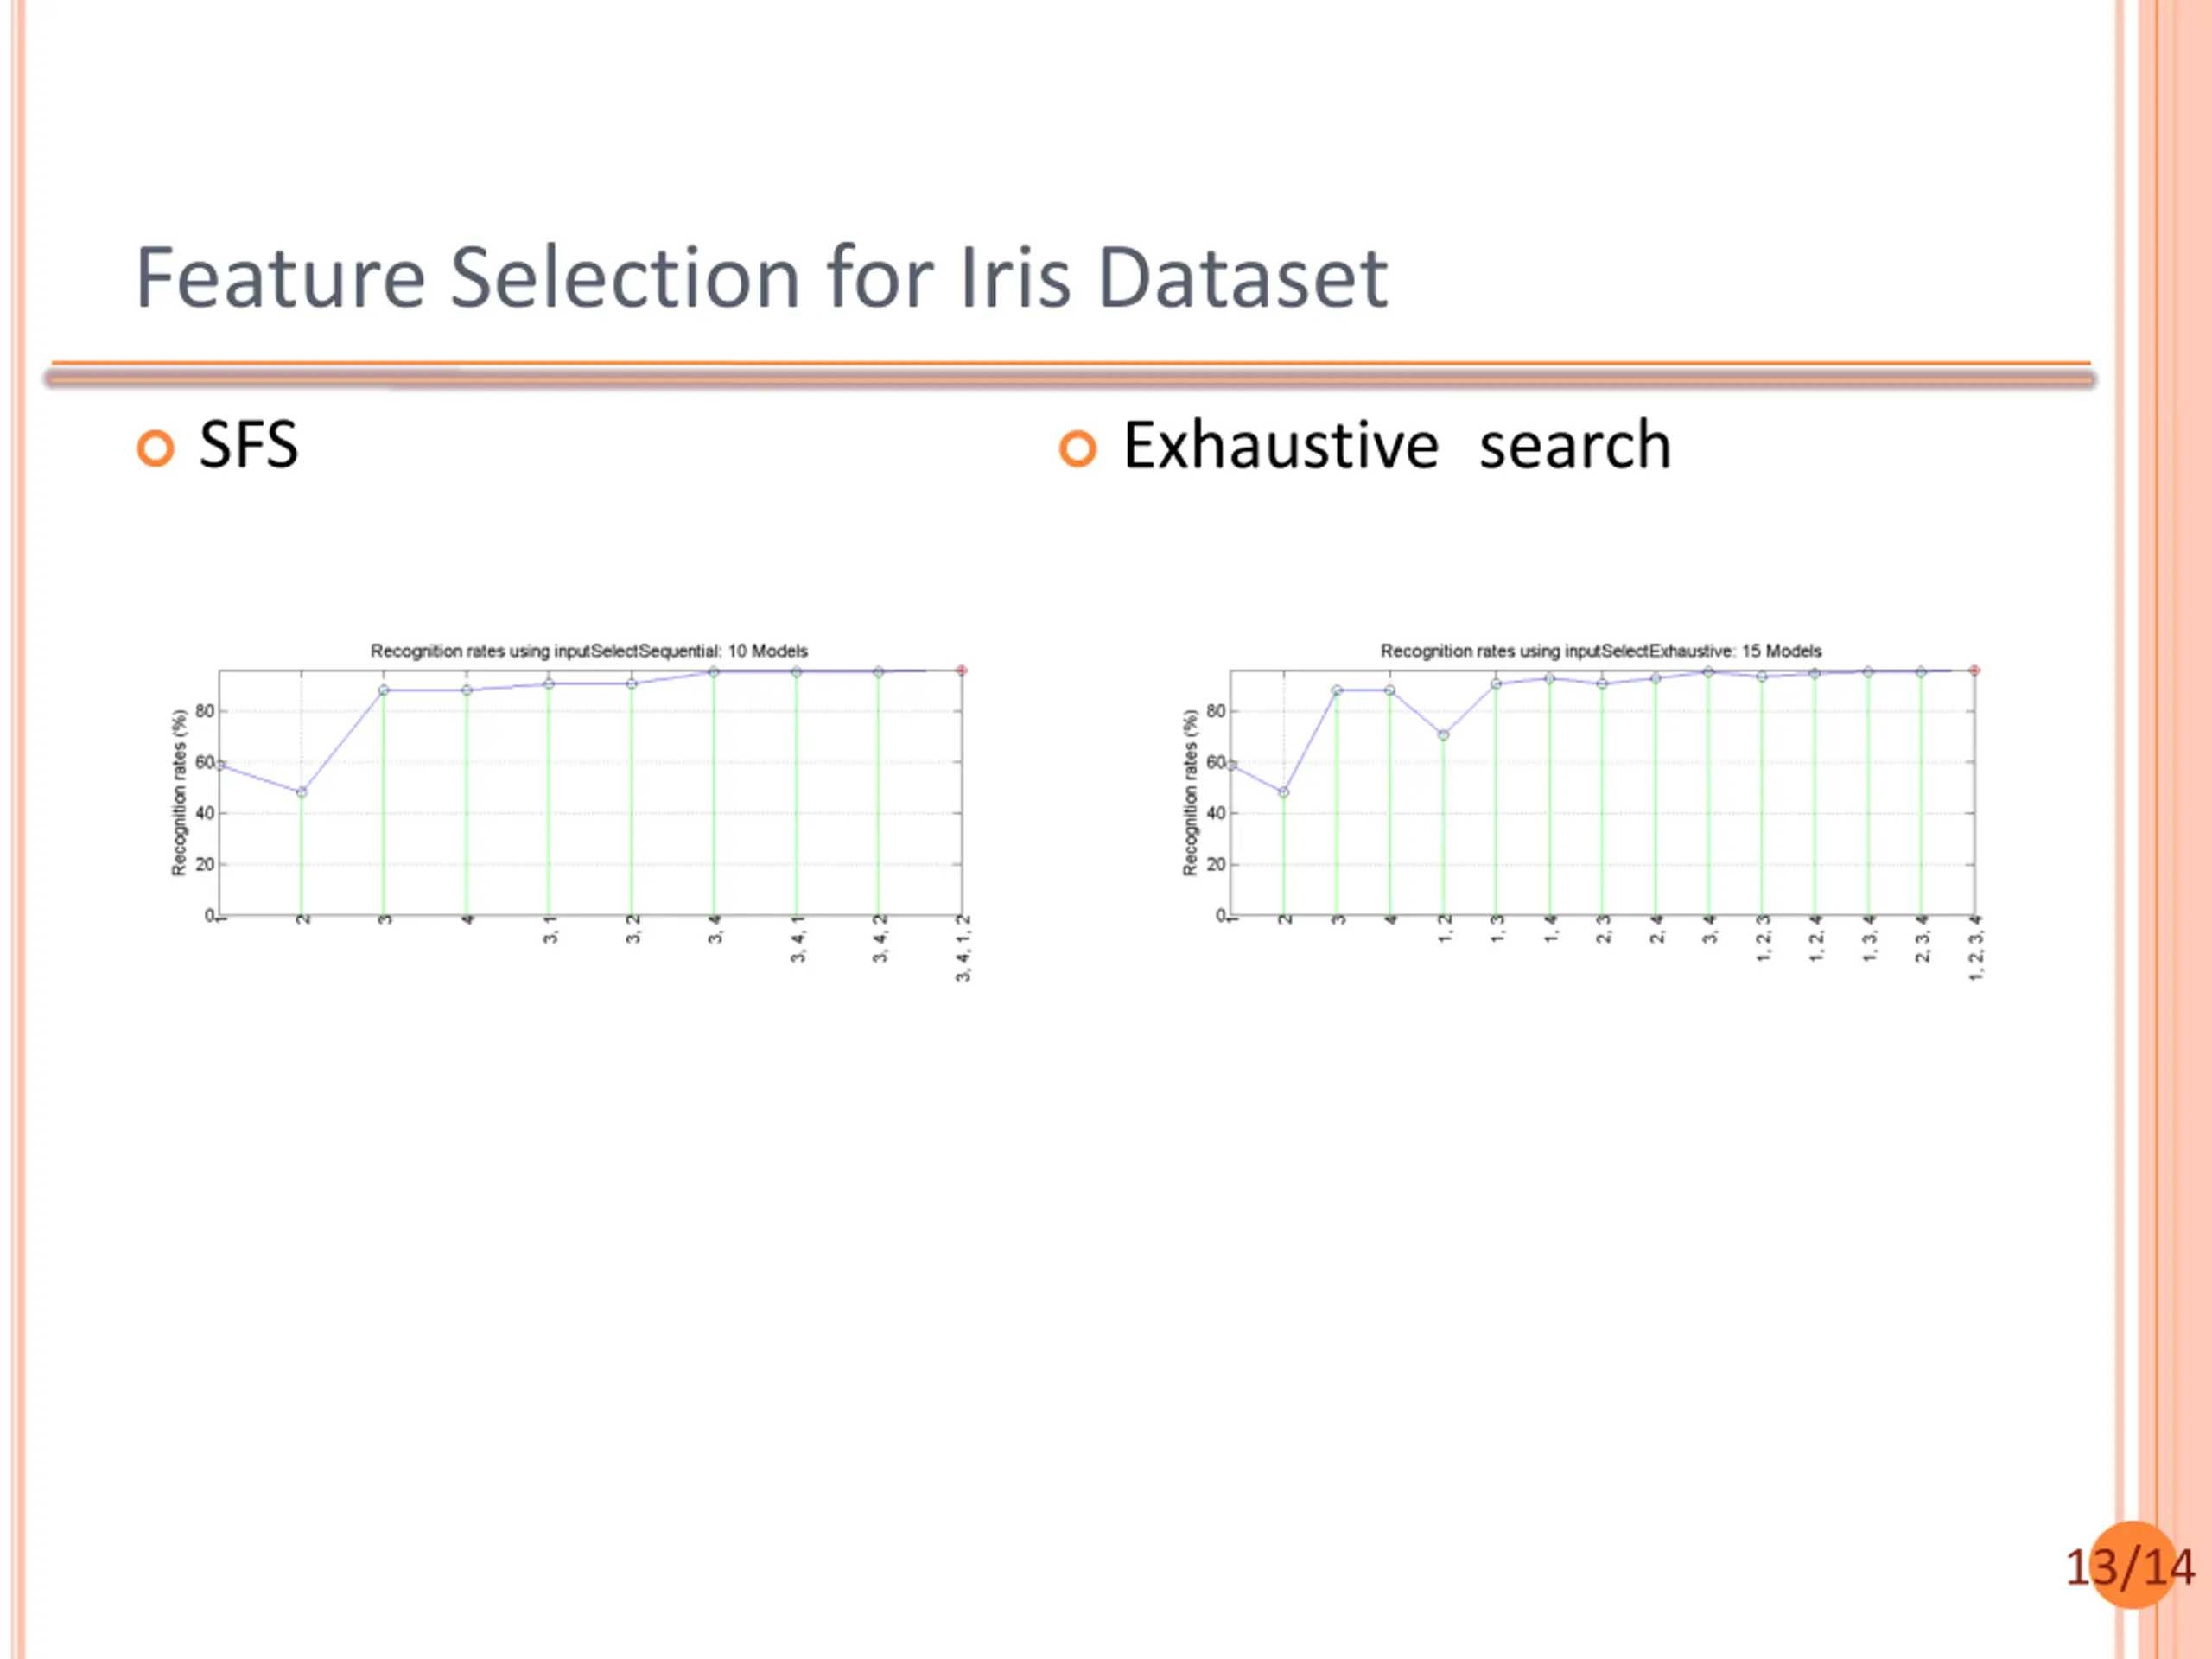This screenshot has height=1659, width=2212.
Task: Click the lowest data point in the SFS chart
Action: (302, 792)
